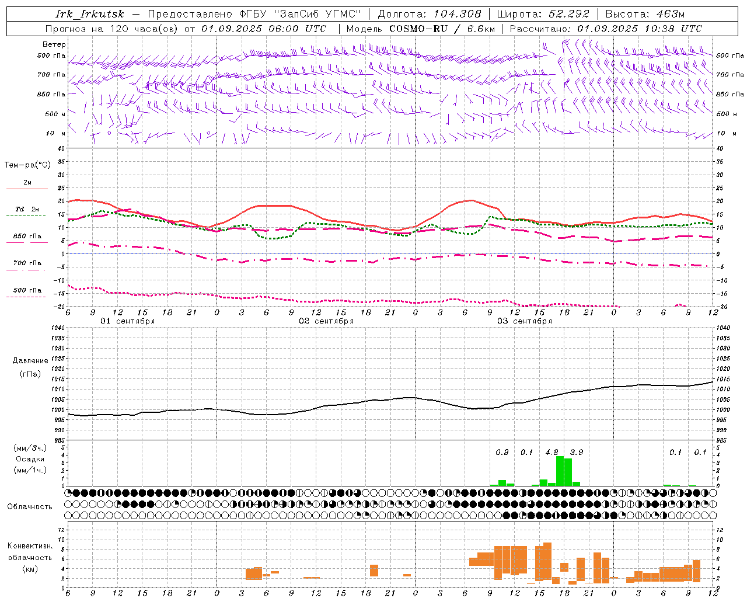Select the '3.9' precipitation total
The image size is (747, 598).
[x=577, y=453]
